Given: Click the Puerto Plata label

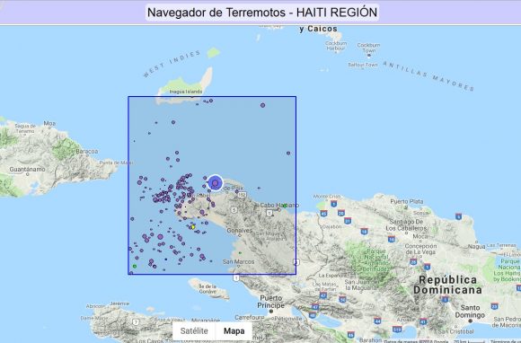Looking at the screenshot, I should pos(407,201).
